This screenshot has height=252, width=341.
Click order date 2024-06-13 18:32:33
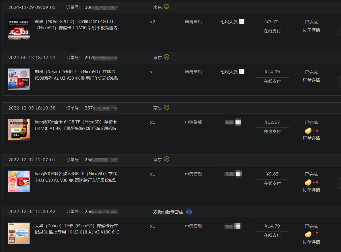click(x=32, y=57)
